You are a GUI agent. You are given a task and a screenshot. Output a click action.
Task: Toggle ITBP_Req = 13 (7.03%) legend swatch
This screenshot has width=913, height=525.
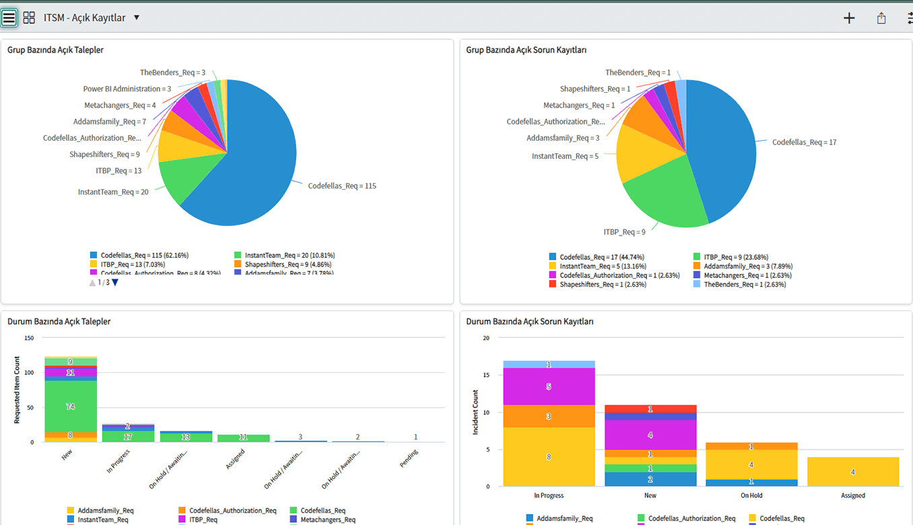point(94,265)
